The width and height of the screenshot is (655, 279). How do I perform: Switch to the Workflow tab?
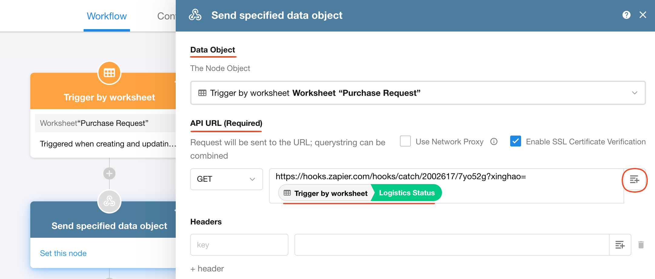107,16
